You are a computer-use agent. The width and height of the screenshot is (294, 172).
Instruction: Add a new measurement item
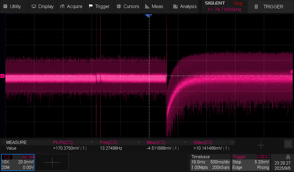pos(261,145)
